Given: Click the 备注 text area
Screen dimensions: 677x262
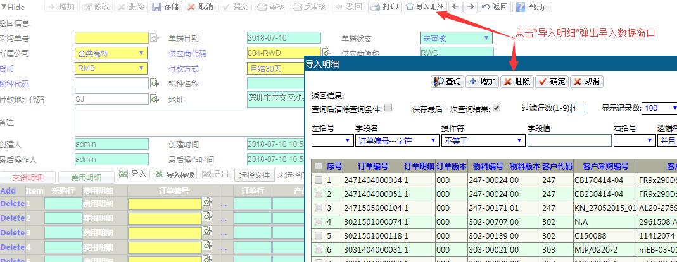Looking at the screenshot, I should (190, 122).
